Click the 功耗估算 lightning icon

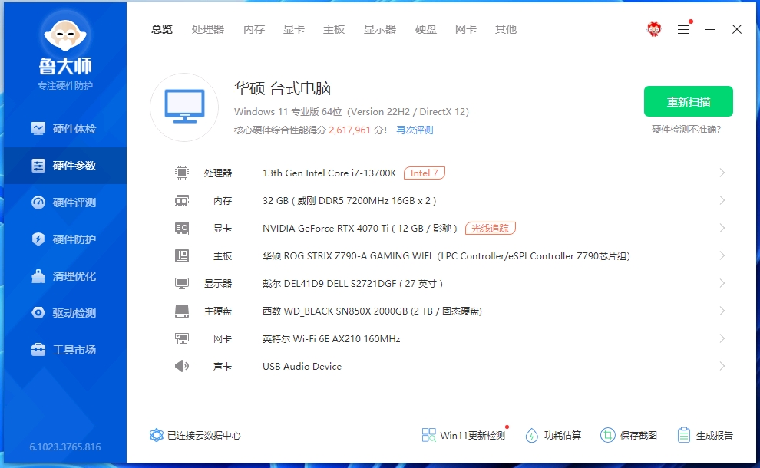pos(532,436)
